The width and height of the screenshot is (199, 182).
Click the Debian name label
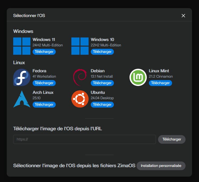(98, 71)
